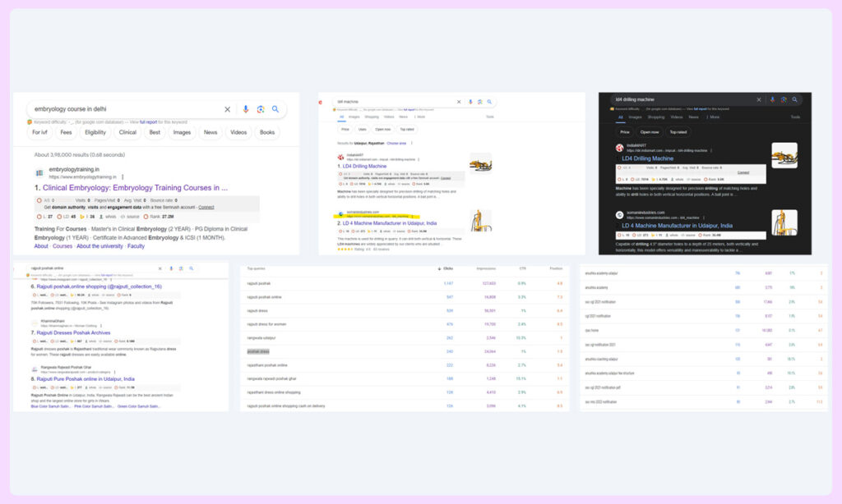Viewport: 842px width, 504px height.
Task: Click the microphone icon in dark ld4 search bar
Action: 772,99
